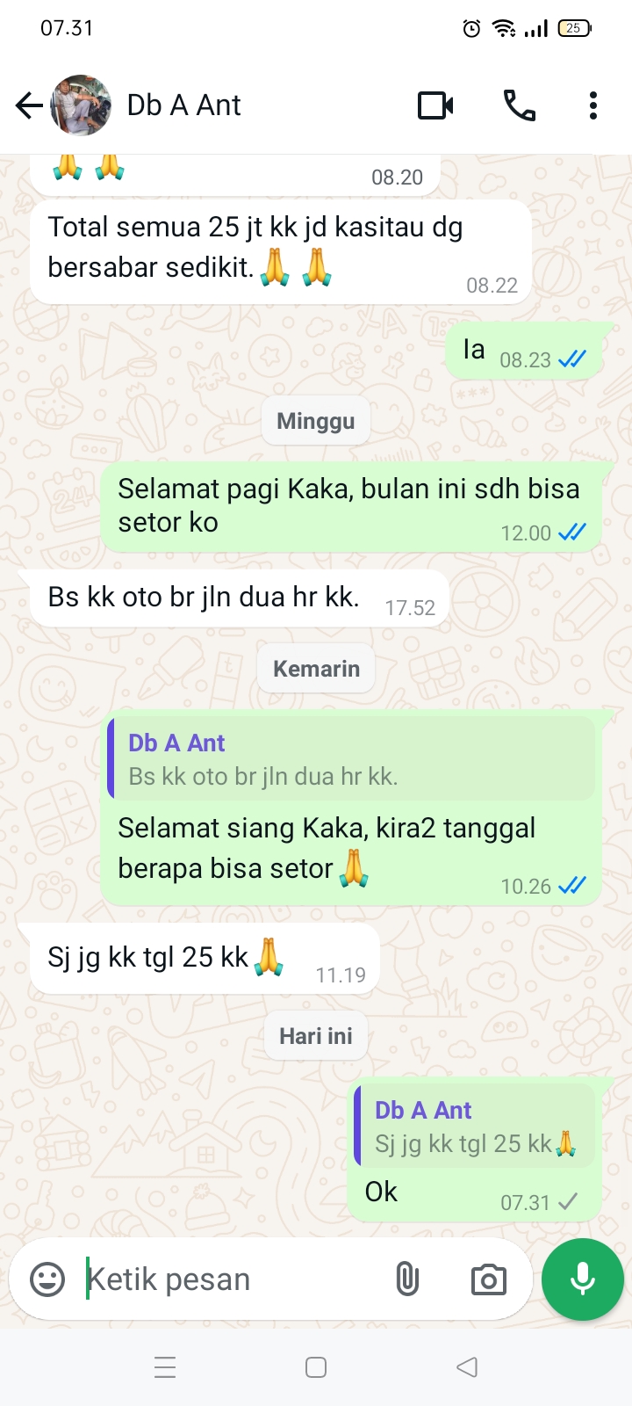Open the camera from message bar

coord(488,1279)
